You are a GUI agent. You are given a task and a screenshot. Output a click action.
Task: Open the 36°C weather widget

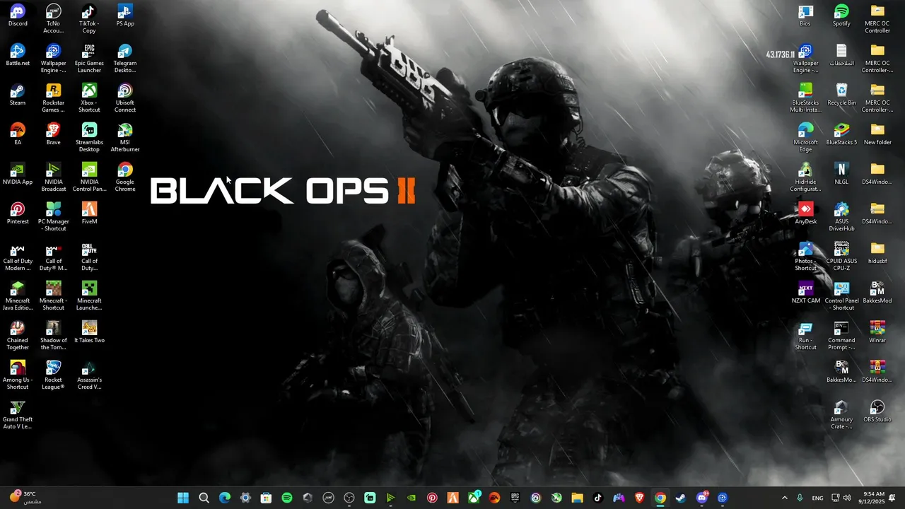point(26,498)
